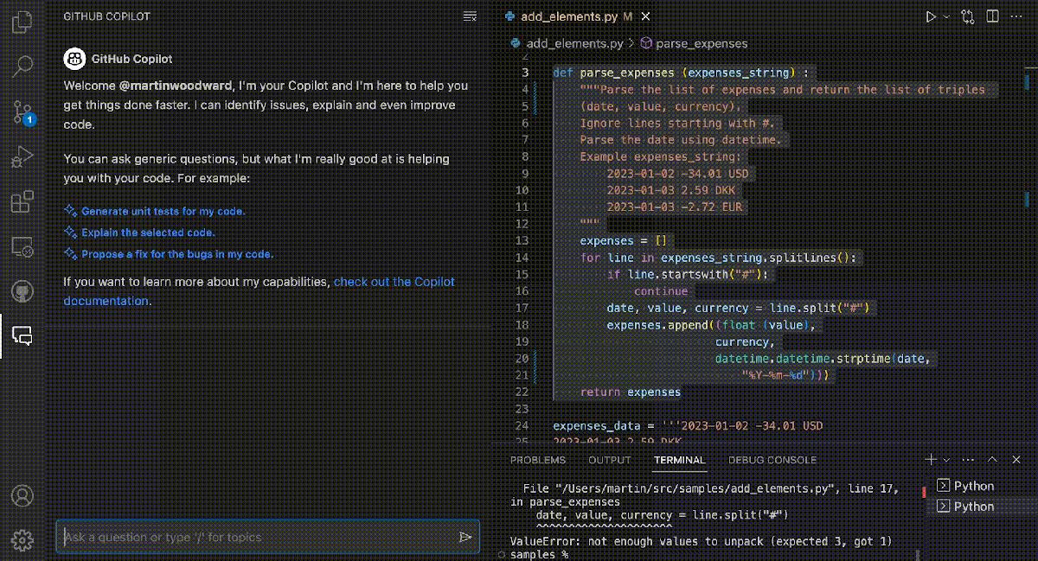
Task: Click the GitHub Copilot avatar icon
Action: (74, 59)
